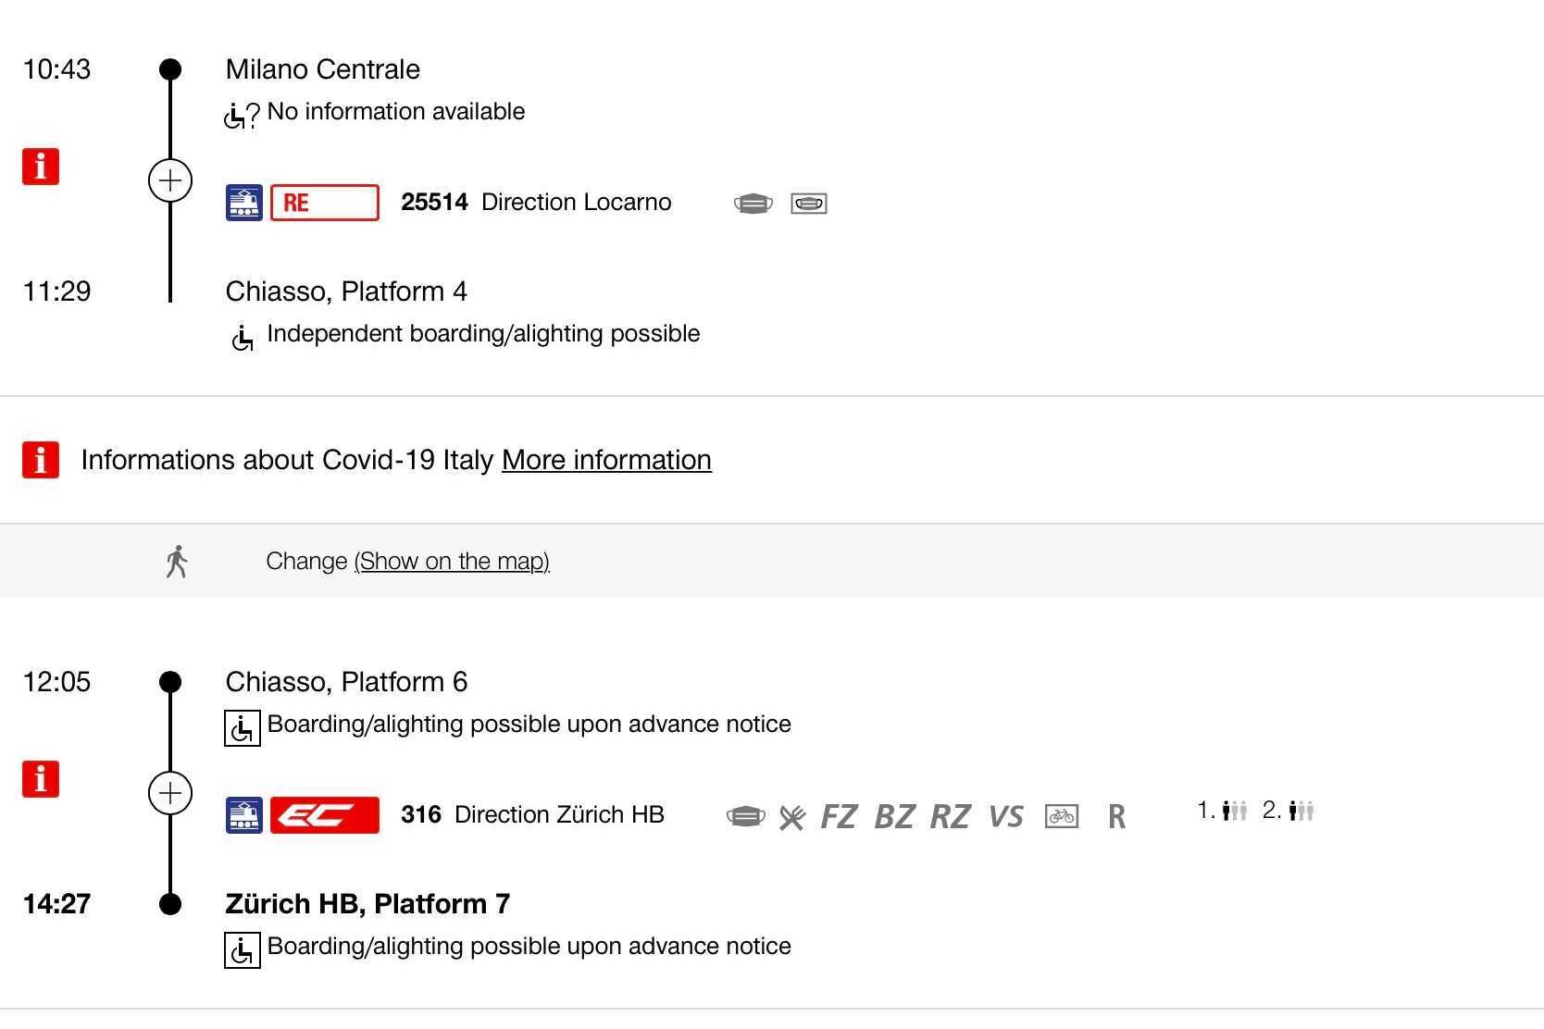Viewport: 1544px width, 1029px height.
Task: Click wheelchair icon under Zürich HB, Platform 7
Action: click(243, 950)
